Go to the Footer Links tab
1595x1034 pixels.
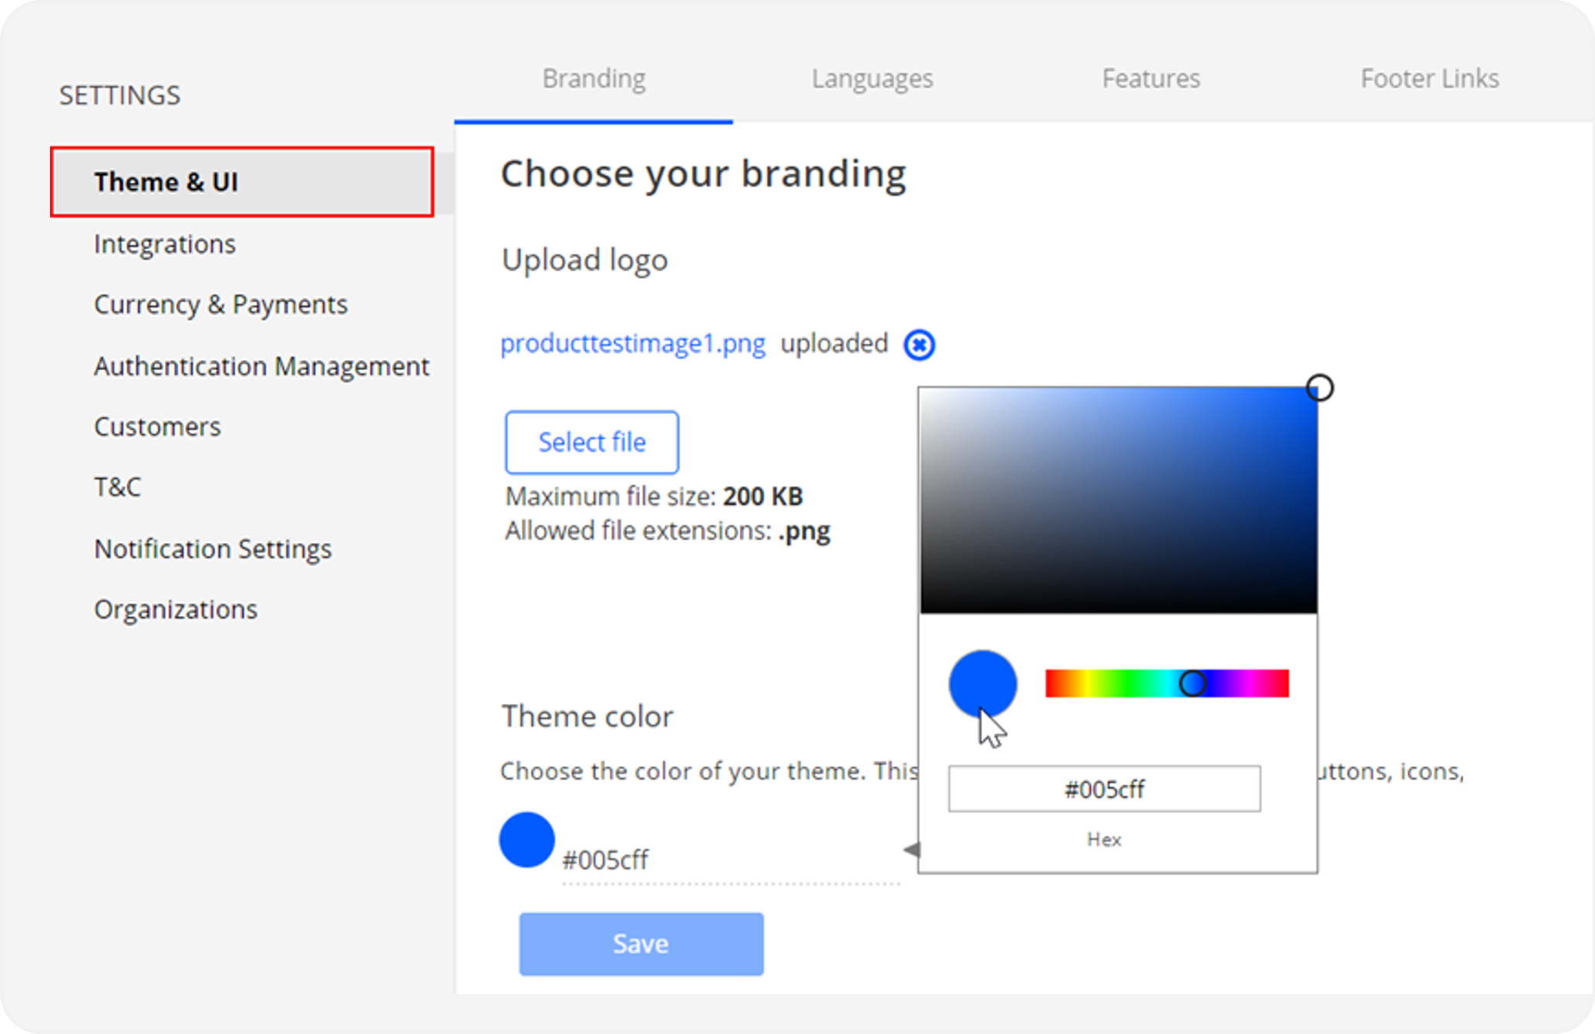pos(1429,79)
